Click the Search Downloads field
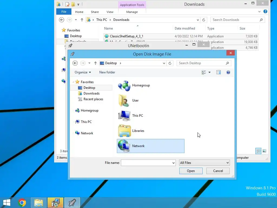This screenshot has height=208, width=277. coord(235,20)
